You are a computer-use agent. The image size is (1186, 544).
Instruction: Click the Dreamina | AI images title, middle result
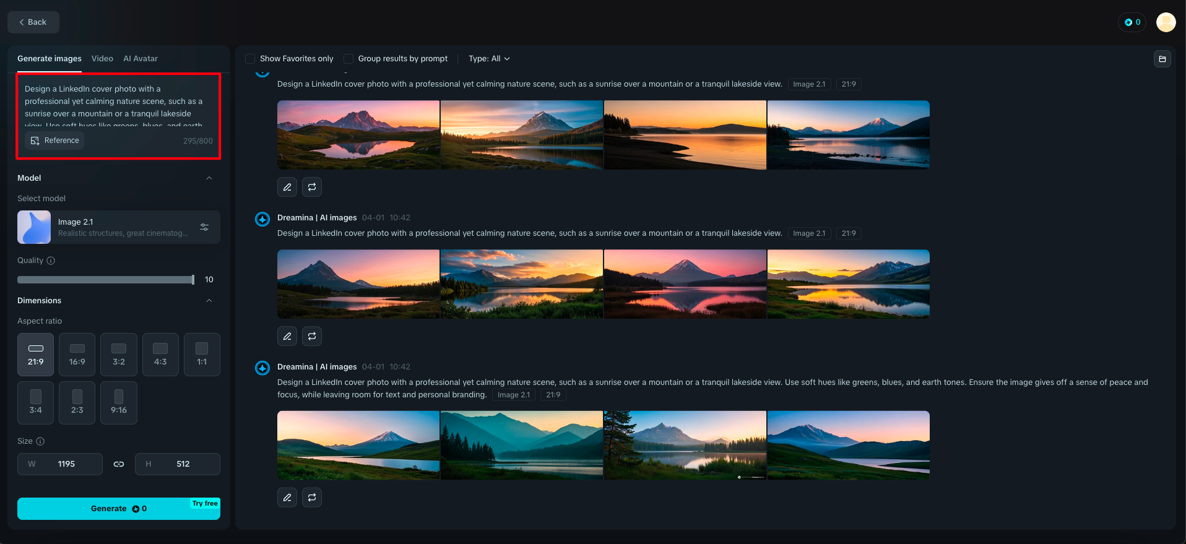pyautogui.click(x=317, y=218)
